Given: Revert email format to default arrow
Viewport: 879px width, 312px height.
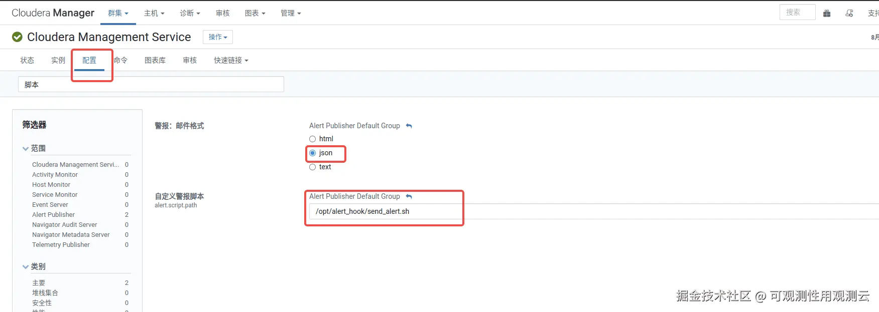Looking at the screenshot, I should coord(409,126).
